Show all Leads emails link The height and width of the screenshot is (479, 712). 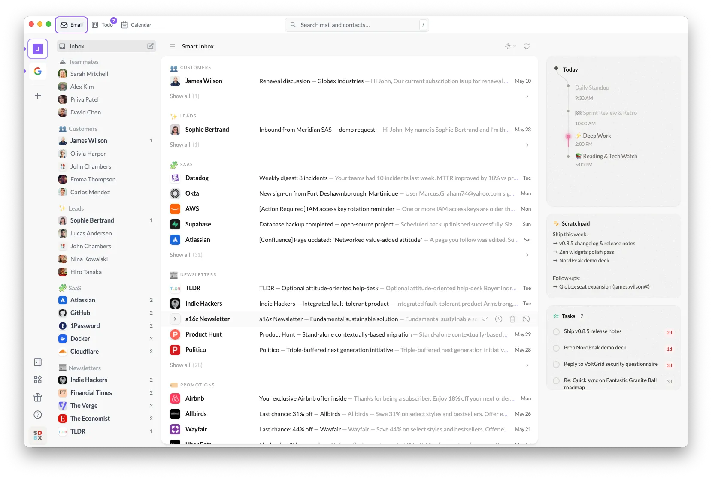tap(185, 145)
